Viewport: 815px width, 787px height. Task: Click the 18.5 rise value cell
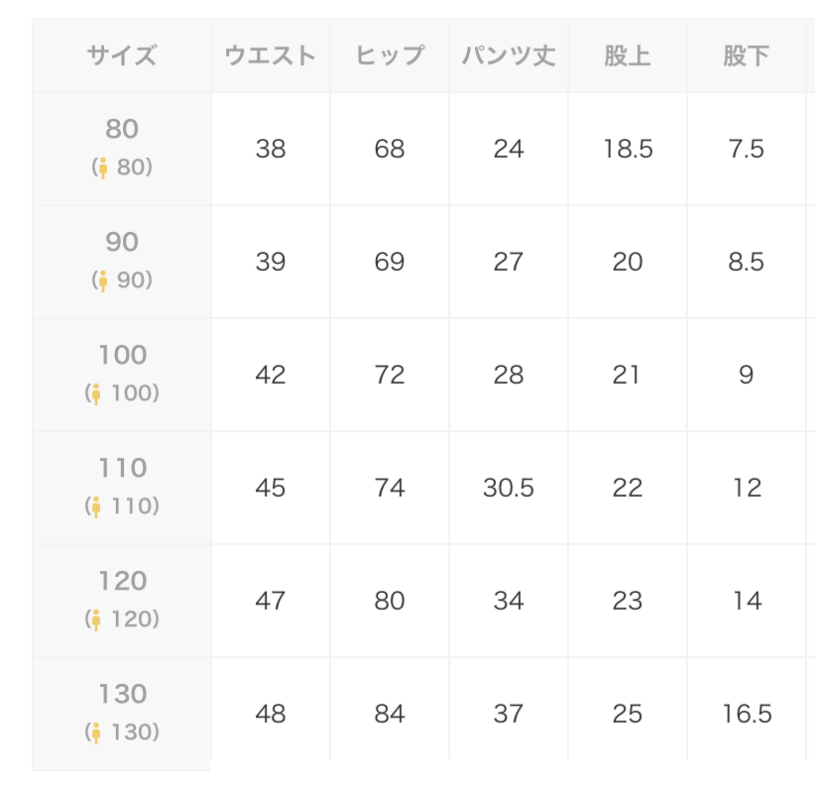[x=628, y=149]
